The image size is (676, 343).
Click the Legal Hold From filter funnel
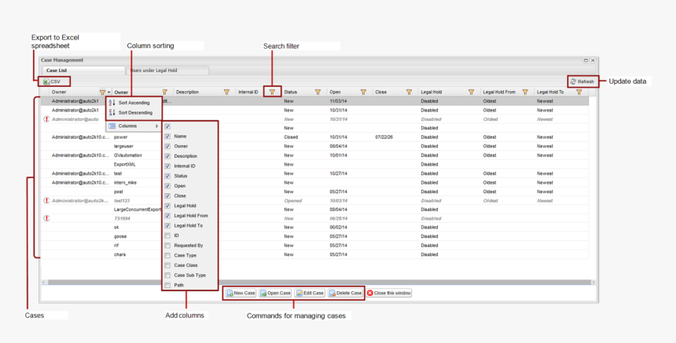[525, 92]
